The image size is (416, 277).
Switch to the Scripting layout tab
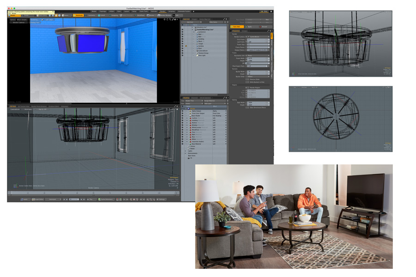(x=171, y=12)
